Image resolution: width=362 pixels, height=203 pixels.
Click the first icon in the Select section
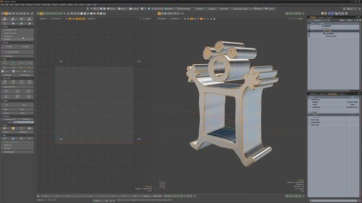point(5,128)
